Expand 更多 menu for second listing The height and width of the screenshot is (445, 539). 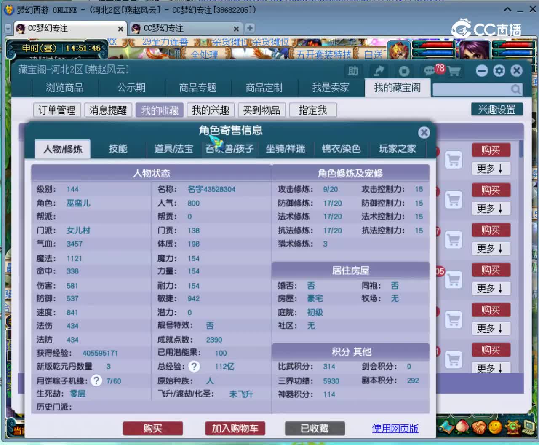(x=490, y=209)
